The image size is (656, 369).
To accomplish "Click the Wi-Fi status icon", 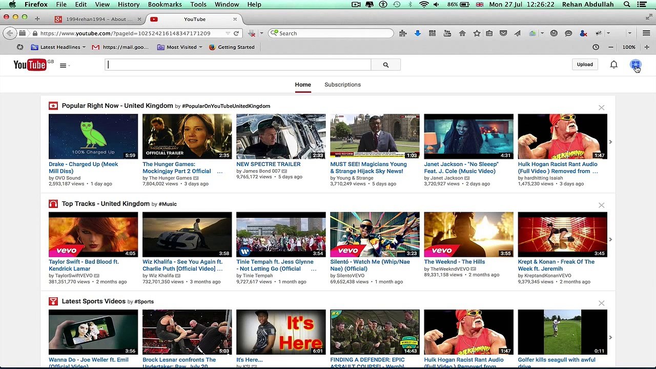I will pos(423,5).
